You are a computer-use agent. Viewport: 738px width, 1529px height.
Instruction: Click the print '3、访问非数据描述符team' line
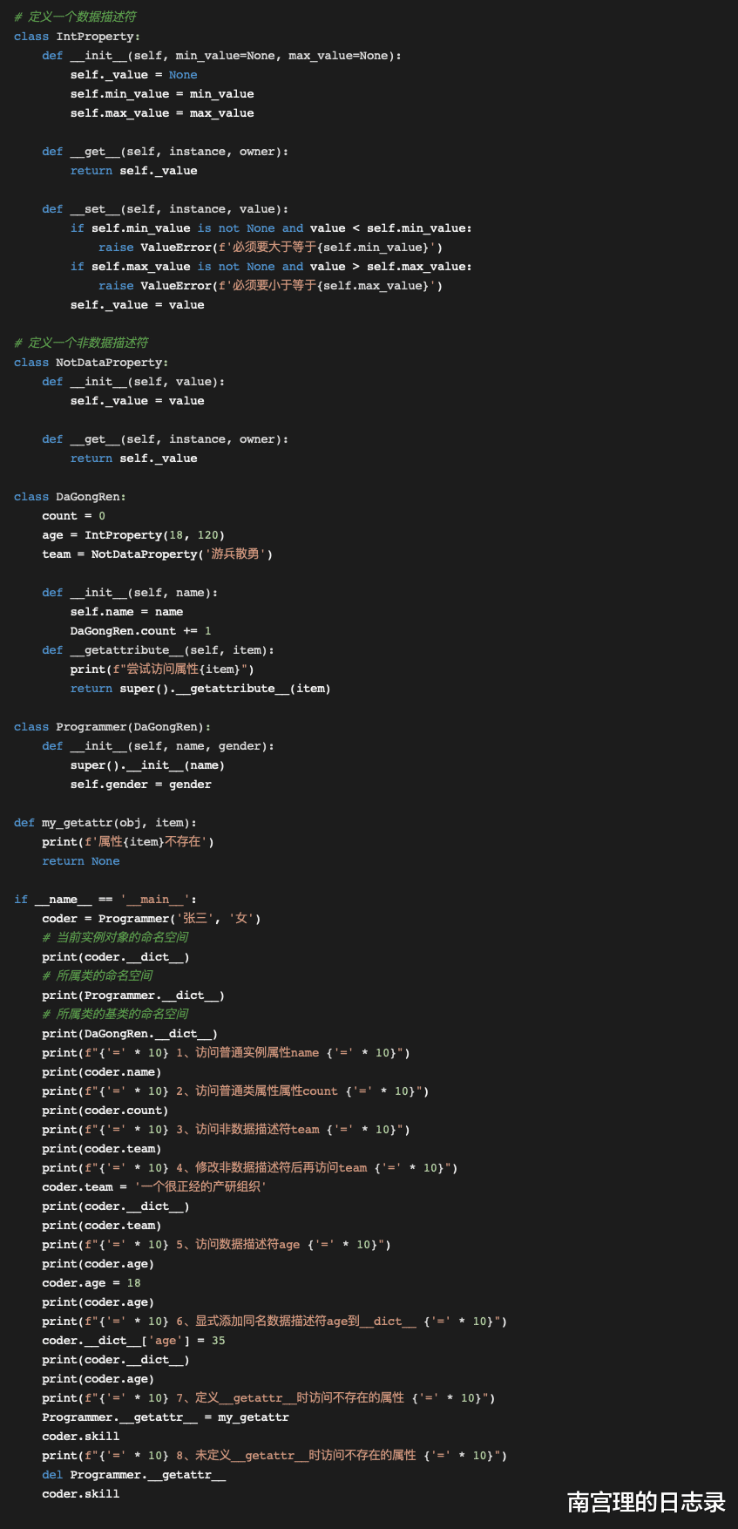[227, 1130]
